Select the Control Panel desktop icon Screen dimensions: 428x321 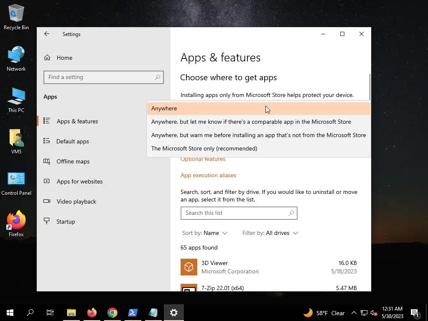pos(16,184)
